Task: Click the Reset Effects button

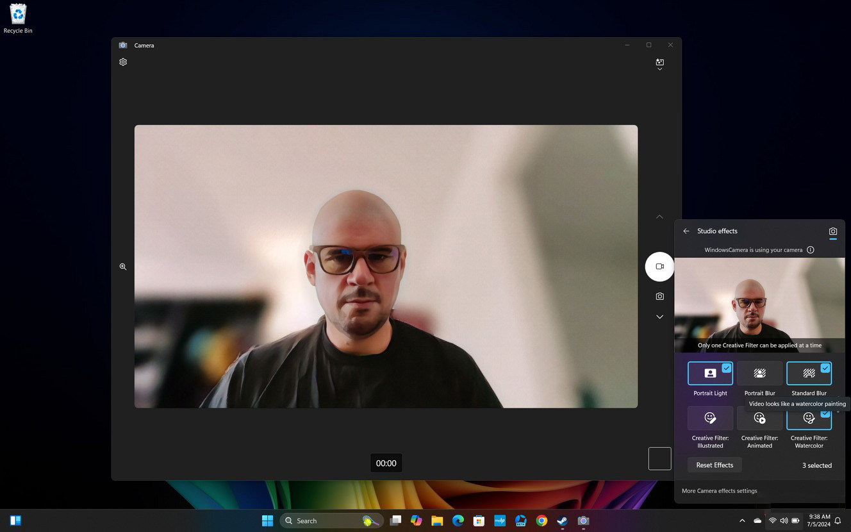Action: point(715,465)
